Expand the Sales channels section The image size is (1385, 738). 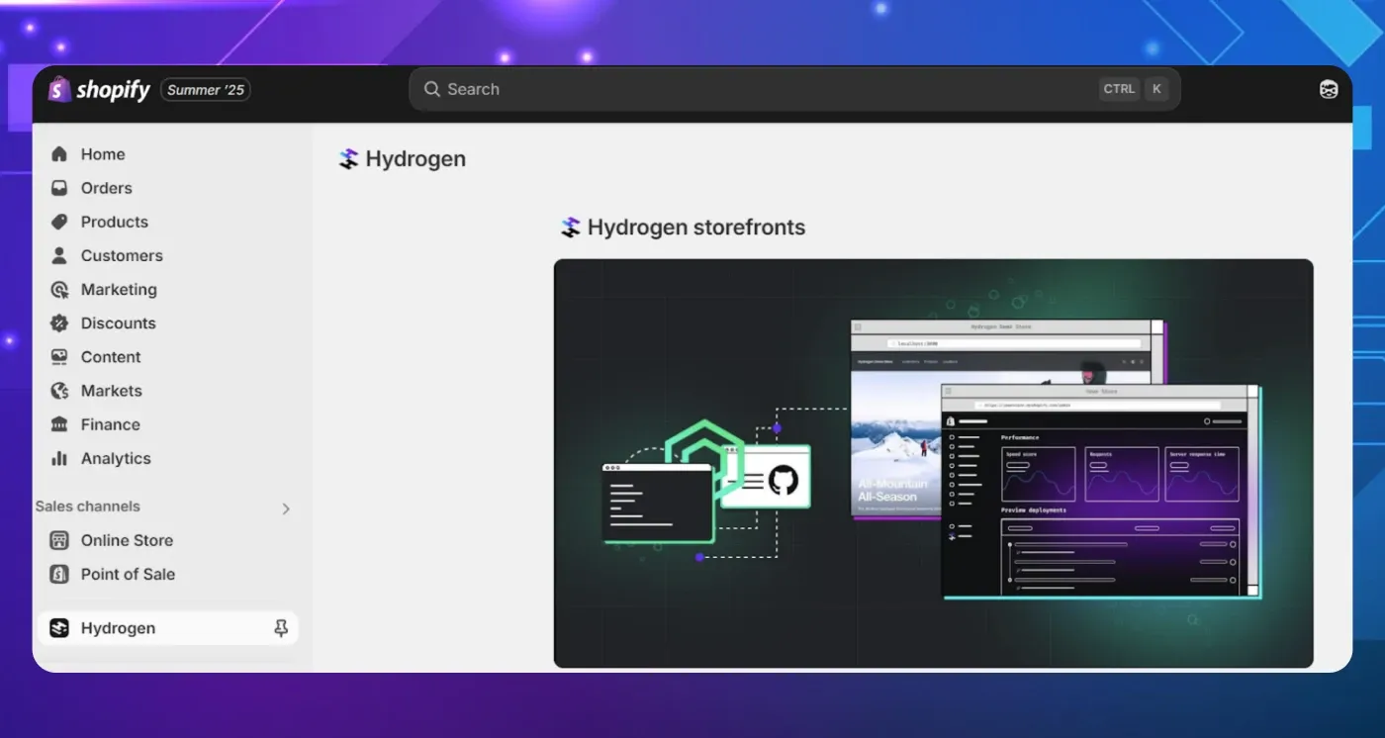pyautogui.click(x=286, y=507)
